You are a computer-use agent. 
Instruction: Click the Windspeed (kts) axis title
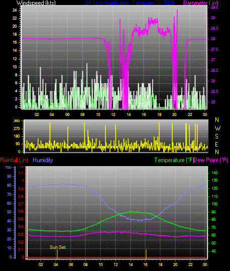36,3
